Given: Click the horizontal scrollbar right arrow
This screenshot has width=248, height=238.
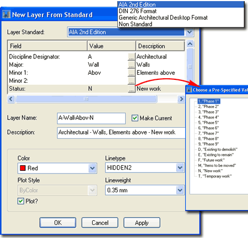Looking at the screenshot, I should [x=181, y=99].
